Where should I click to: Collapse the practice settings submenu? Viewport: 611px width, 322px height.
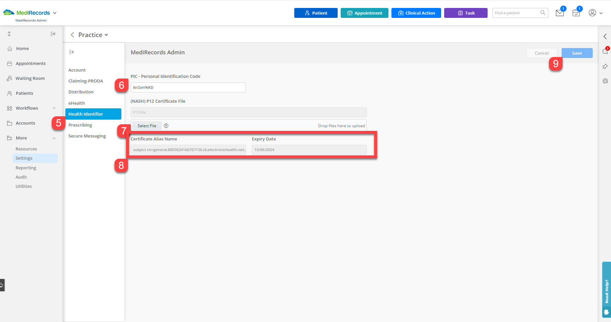pos(72,52)
